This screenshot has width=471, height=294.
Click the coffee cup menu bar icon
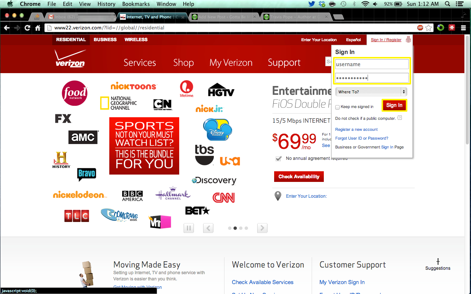[x=332, y=4]
